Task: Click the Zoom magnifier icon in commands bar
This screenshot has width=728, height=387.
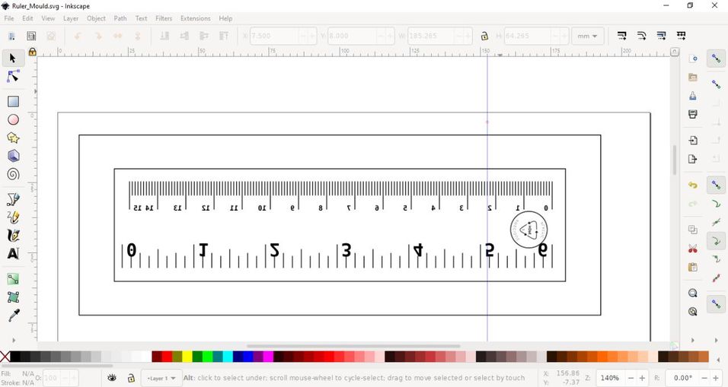Action: tap(693, 293)
